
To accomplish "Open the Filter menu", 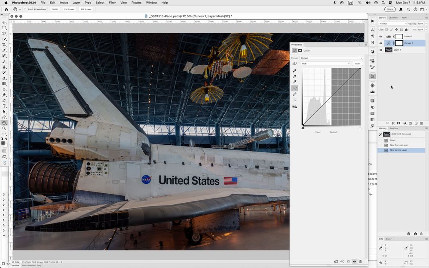I will pos(112,3).
